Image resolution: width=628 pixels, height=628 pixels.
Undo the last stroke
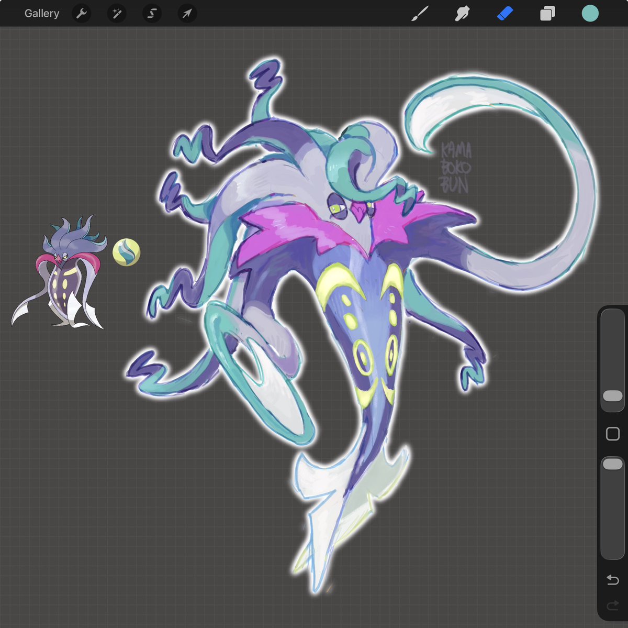tap(613, 580)
